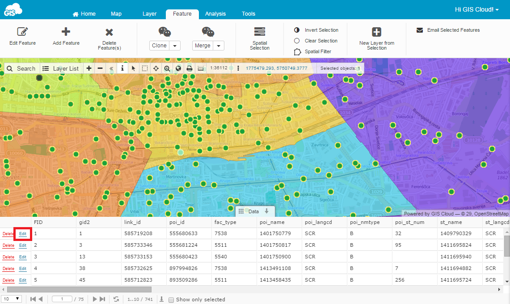The image size is (510, 304).
Task: Zoom to full extent with globe icon
Action: [x=178, y=68]
